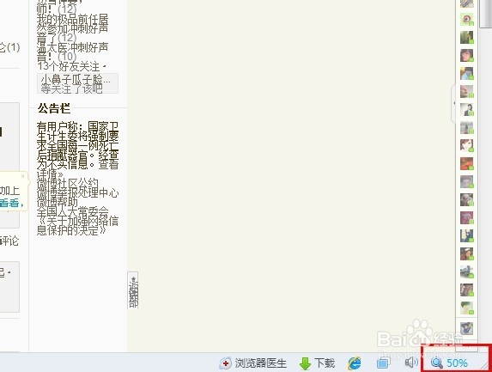Open topic 温太医冲刺好声音
This screenshot has width=492, height=372.
(x=72, y=52)
